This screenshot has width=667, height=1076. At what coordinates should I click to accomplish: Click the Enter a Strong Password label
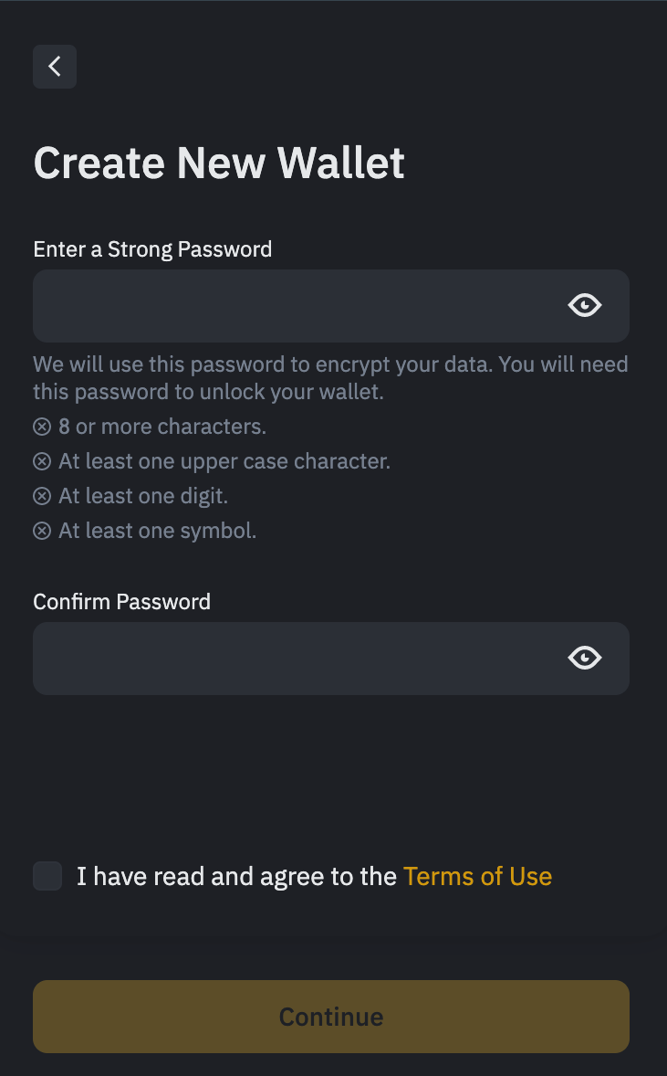[x=152, y=248]
